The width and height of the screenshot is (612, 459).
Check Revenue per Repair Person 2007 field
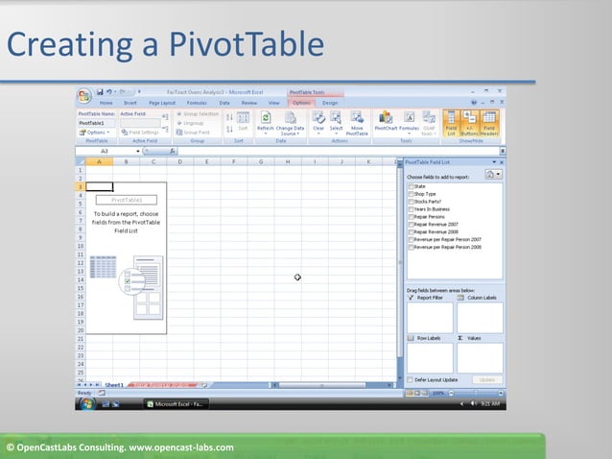[411, 240]
